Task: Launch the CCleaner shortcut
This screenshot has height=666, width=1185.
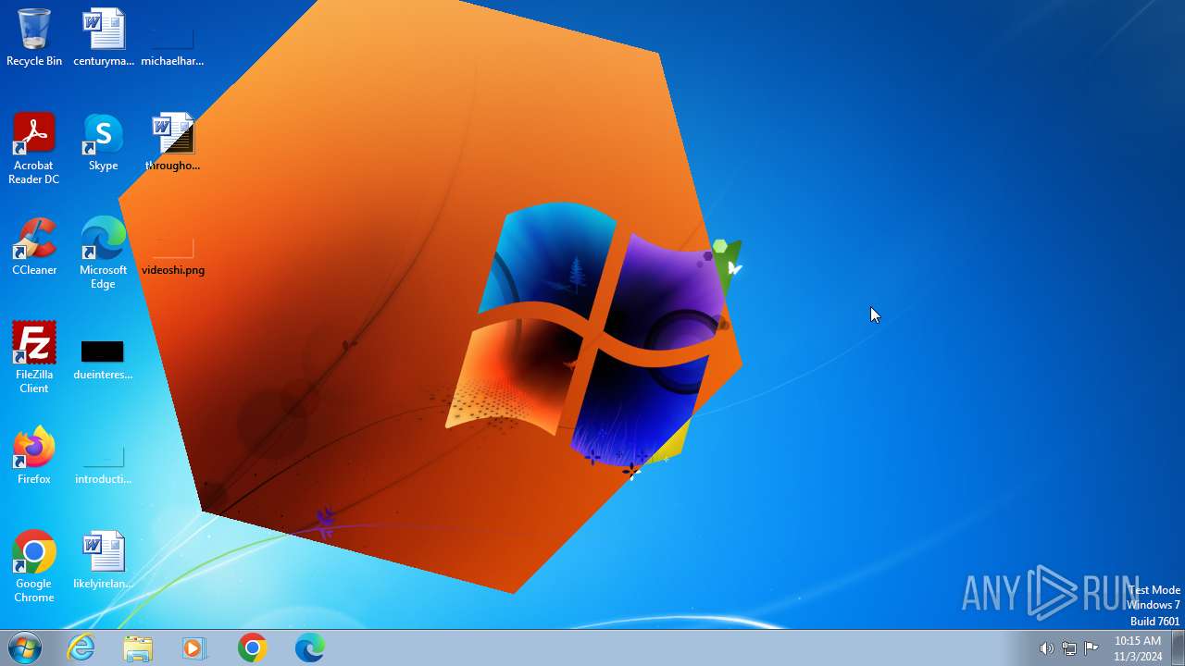Action: click(x=34, y=247)
